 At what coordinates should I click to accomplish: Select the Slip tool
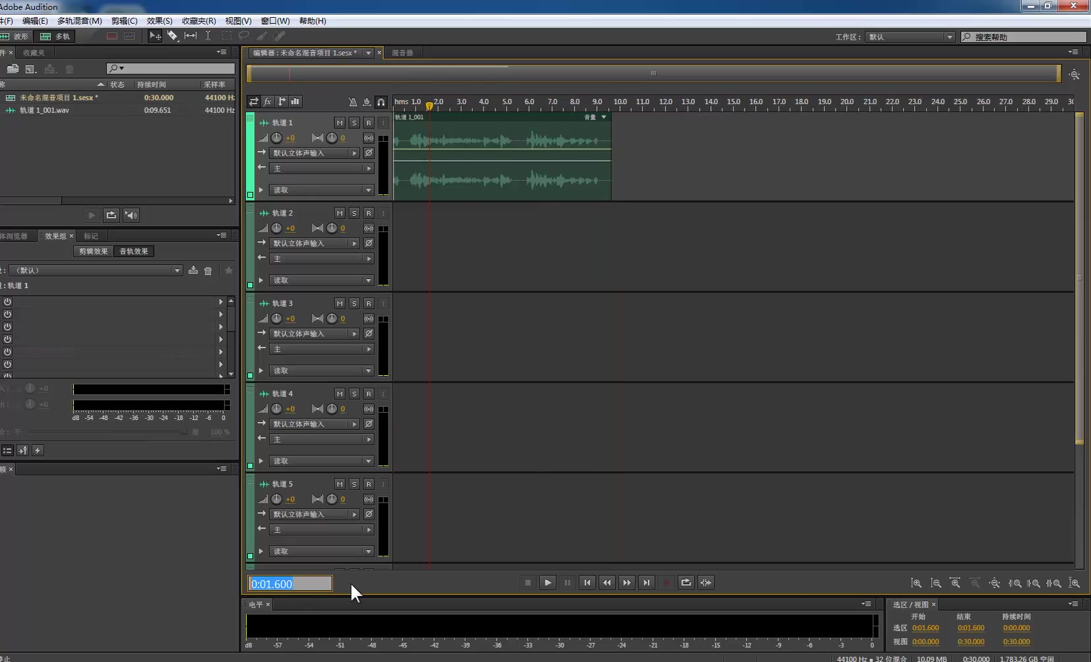point(191,36)
